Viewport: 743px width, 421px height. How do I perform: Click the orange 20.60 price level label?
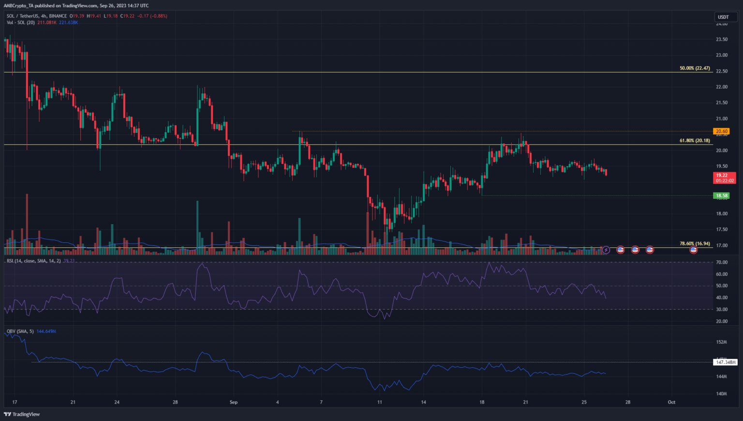721,131
